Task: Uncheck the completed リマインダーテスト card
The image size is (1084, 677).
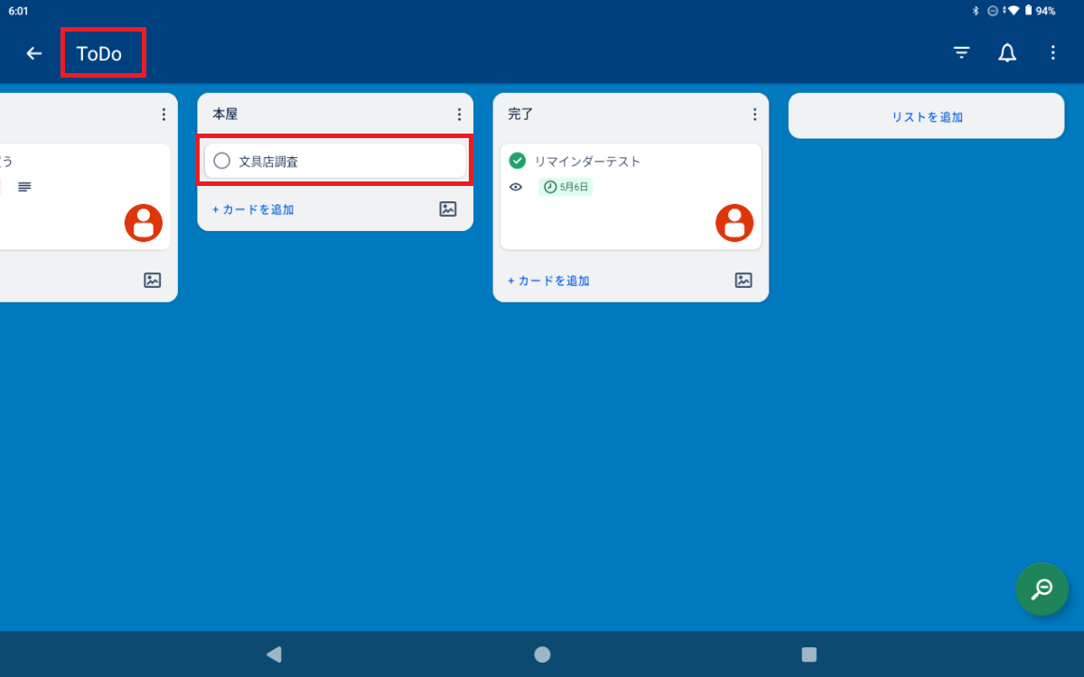Action: (517, 160)
